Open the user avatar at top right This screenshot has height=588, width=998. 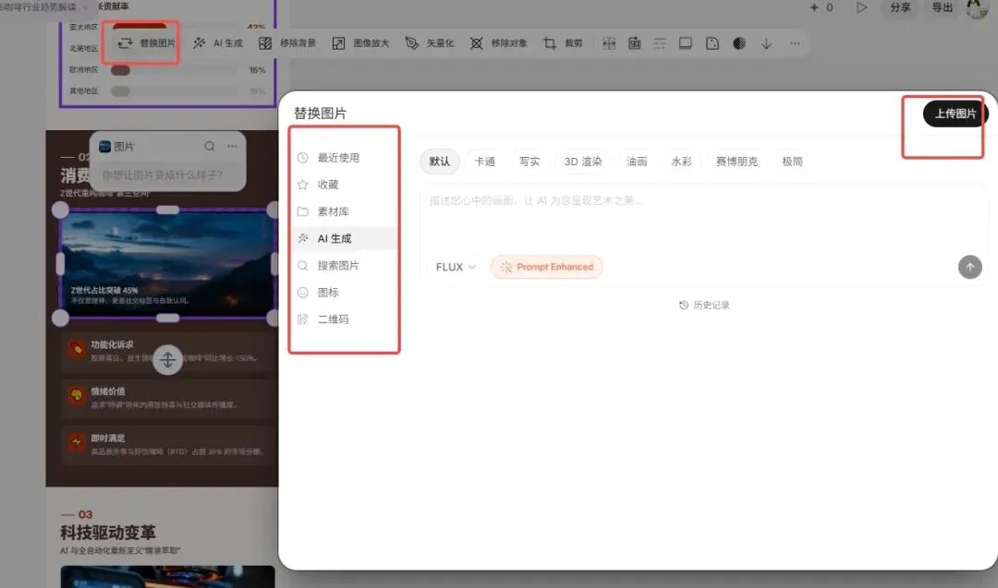(x=977, y=8)
